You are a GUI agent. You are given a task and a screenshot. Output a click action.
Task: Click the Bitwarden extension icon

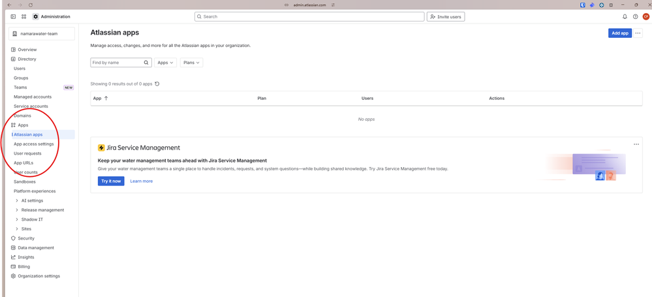tap(583, 5)
